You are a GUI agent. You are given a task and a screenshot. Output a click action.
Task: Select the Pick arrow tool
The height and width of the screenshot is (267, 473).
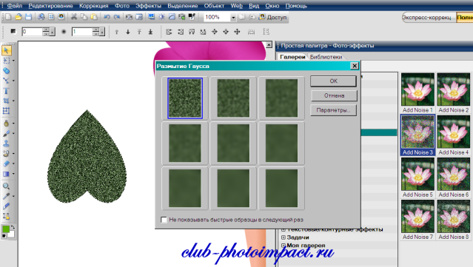click(6, 50)
